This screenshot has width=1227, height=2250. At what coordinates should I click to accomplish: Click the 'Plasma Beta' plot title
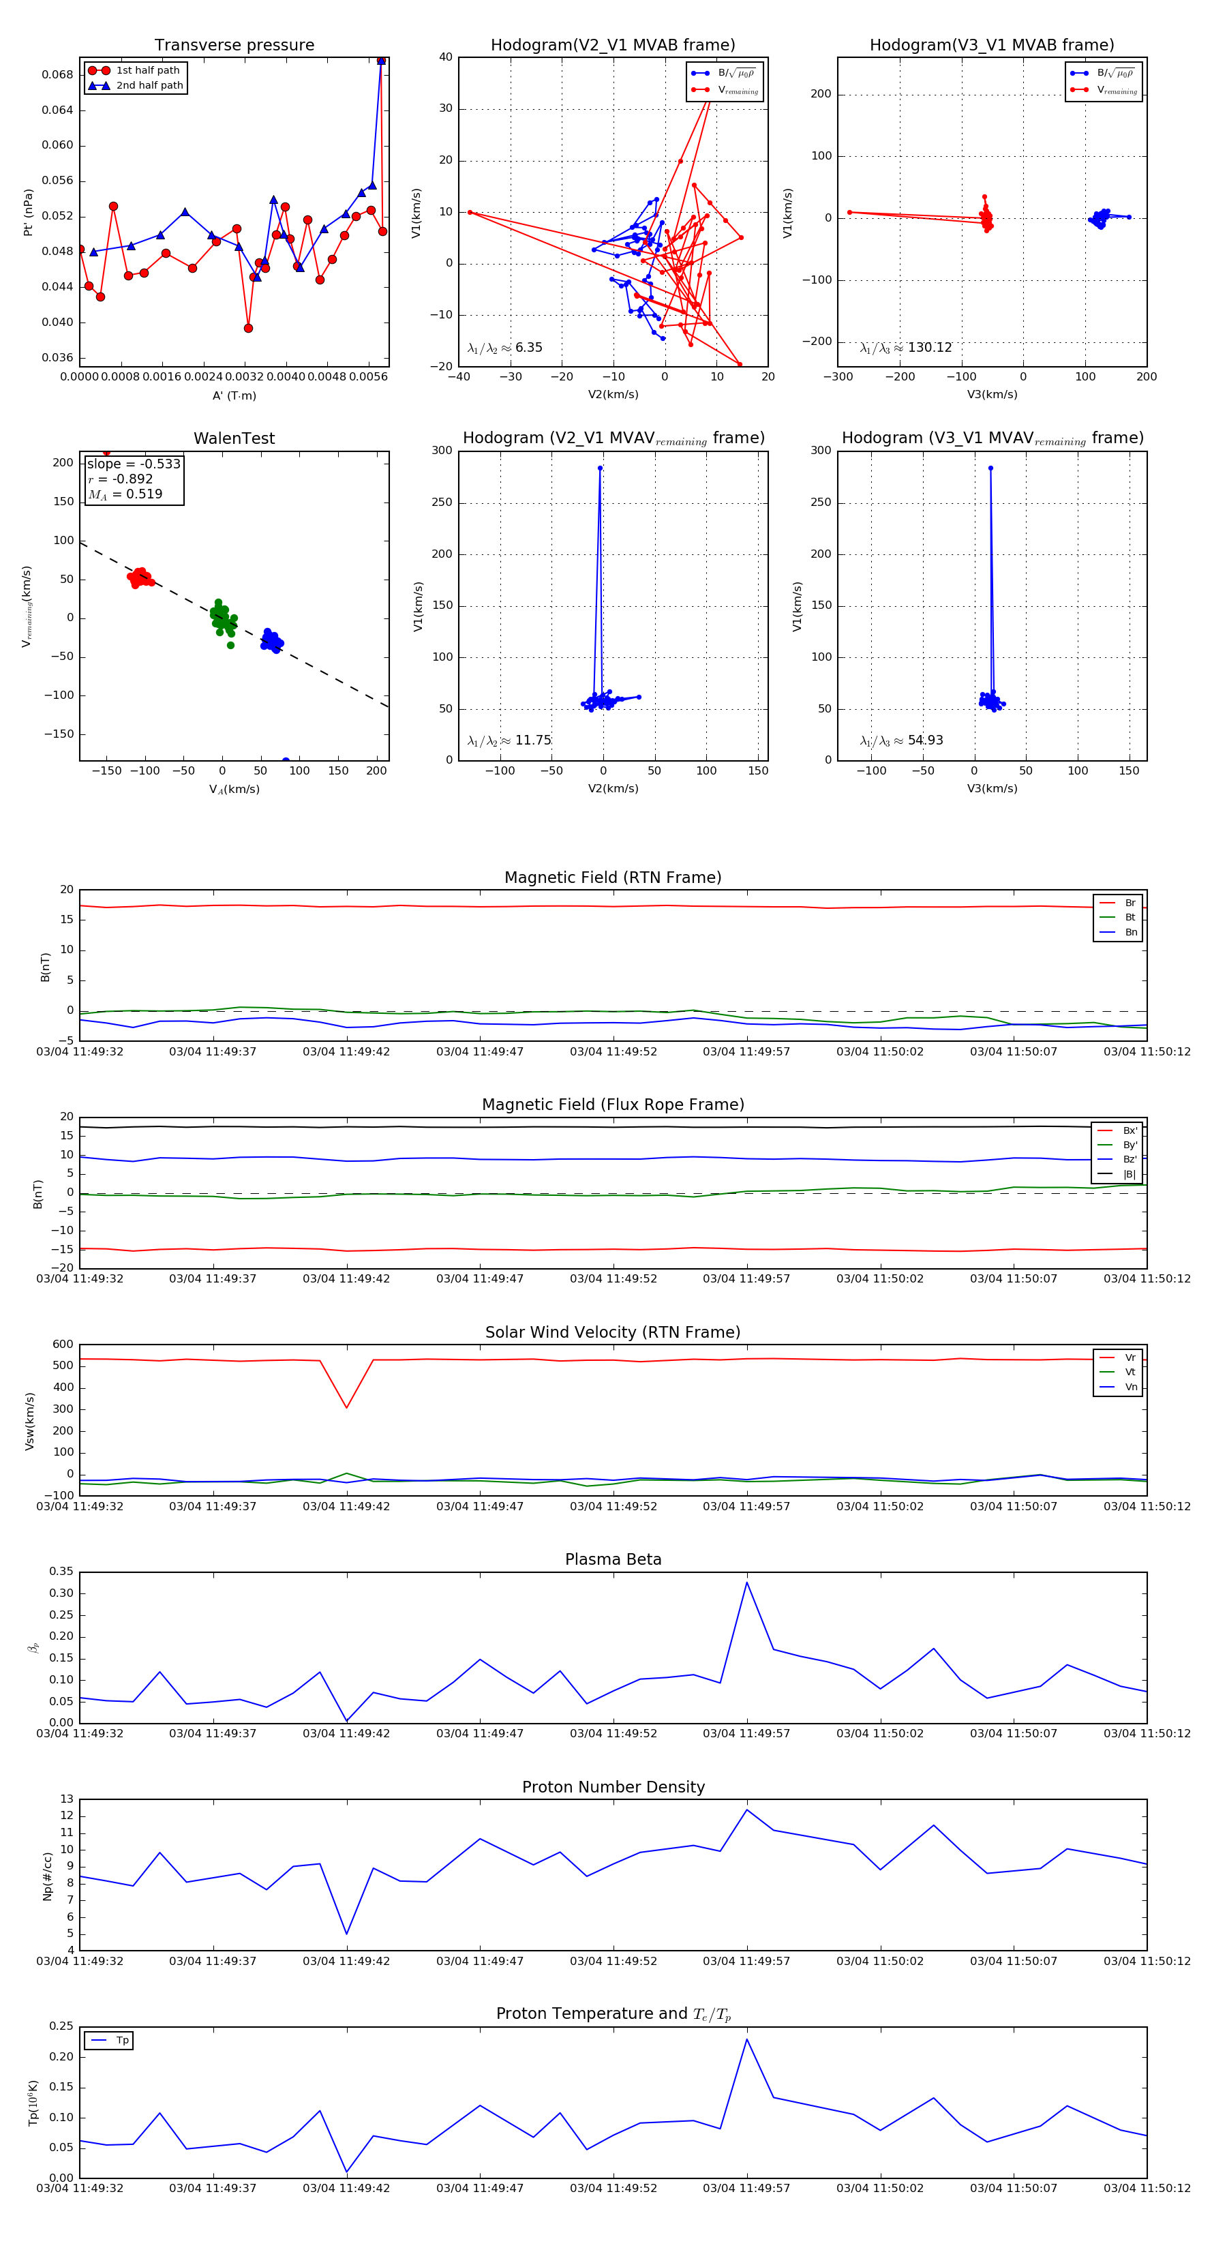coord(613,1560)
